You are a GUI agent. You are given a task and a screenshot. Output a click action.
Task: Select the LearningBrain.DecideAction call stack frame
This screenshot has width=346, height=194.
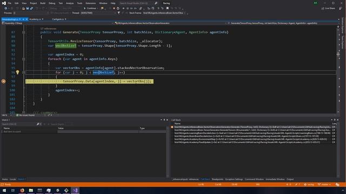[x=253, y=133]
